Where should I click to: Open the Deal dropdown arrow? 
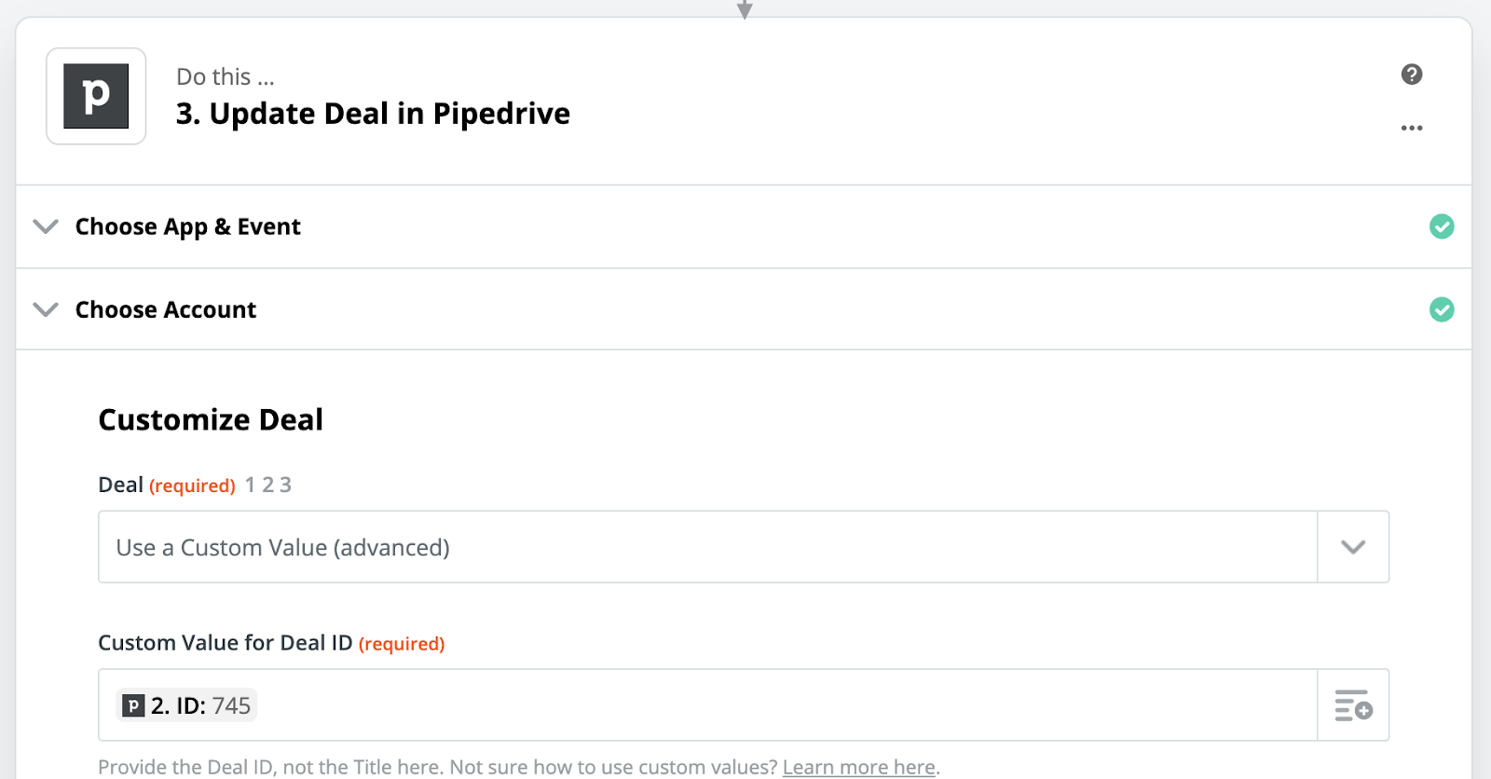(1353, 547)
